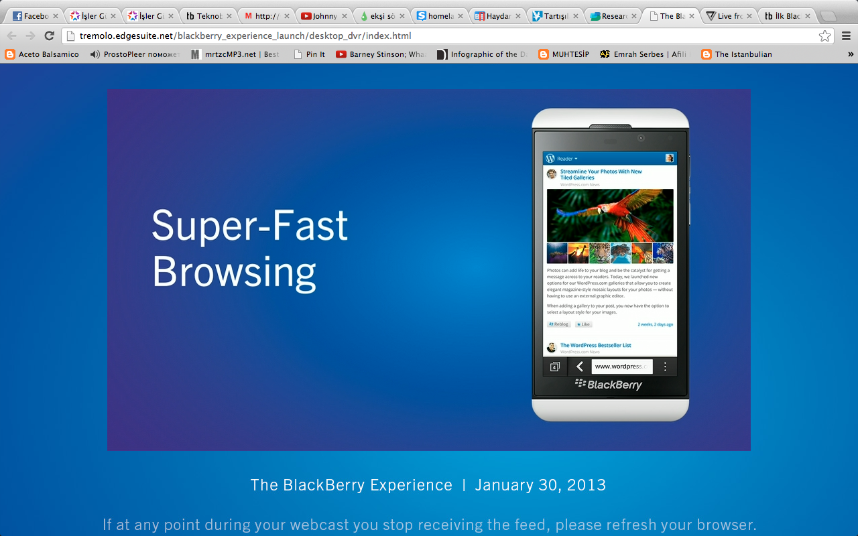The width and height of the screenshot is (858, 536).
Task: Close the Facebook tab
Action: tap(55, 16)
